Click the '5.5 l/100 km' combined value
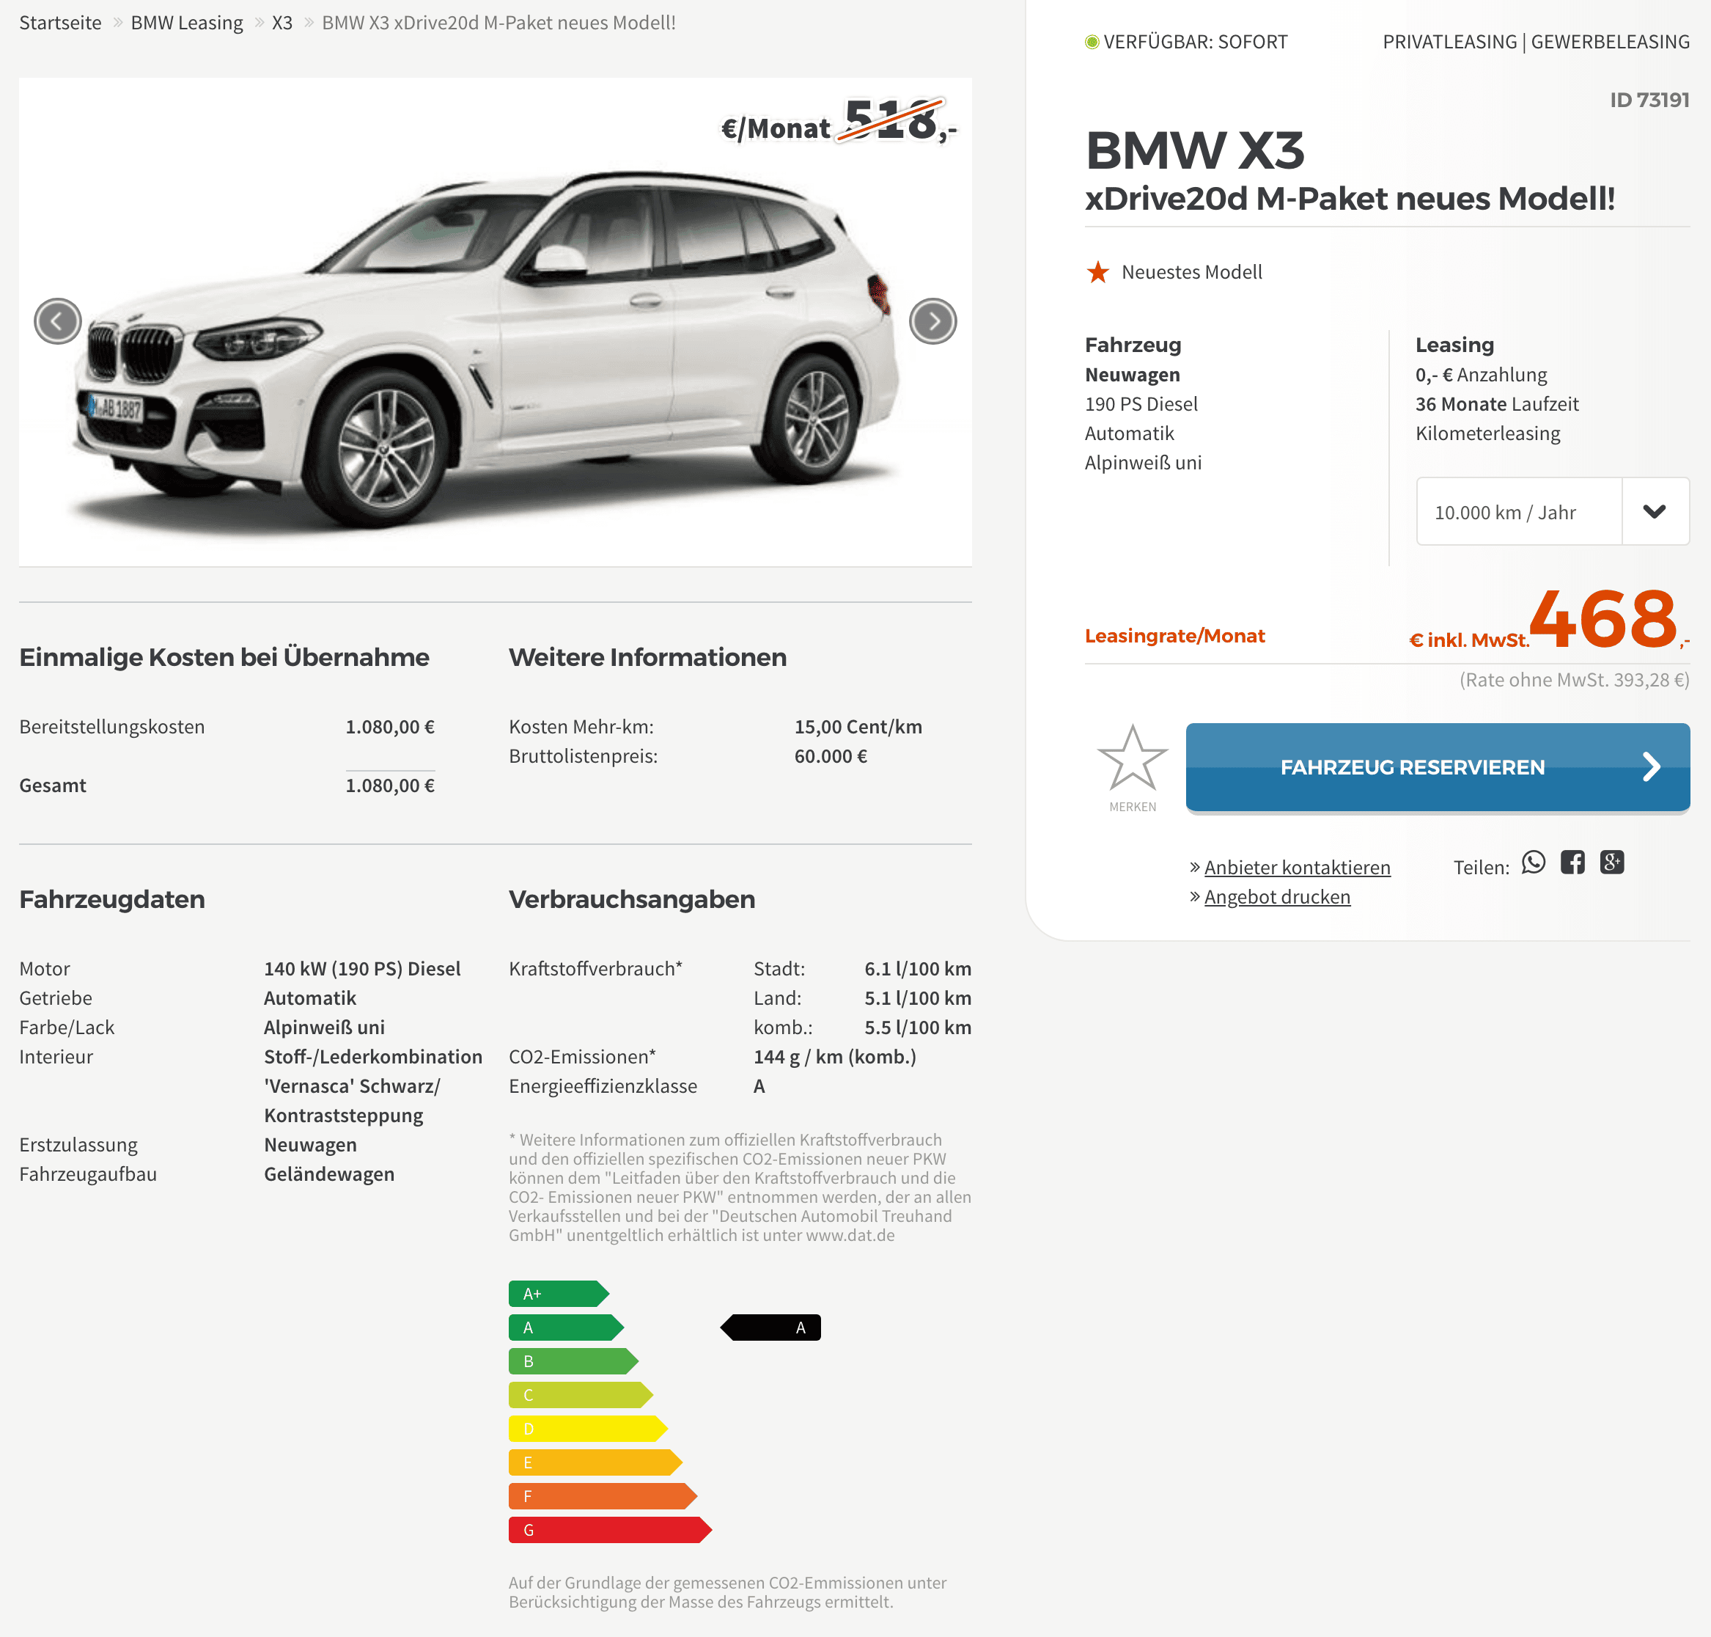1711x1637 pixels. [917, 1027]
